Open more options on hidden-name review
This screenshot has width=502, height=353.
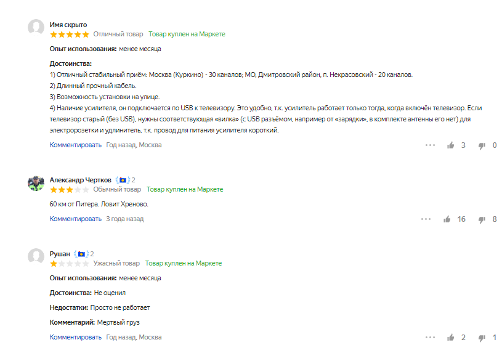(430, 145)
